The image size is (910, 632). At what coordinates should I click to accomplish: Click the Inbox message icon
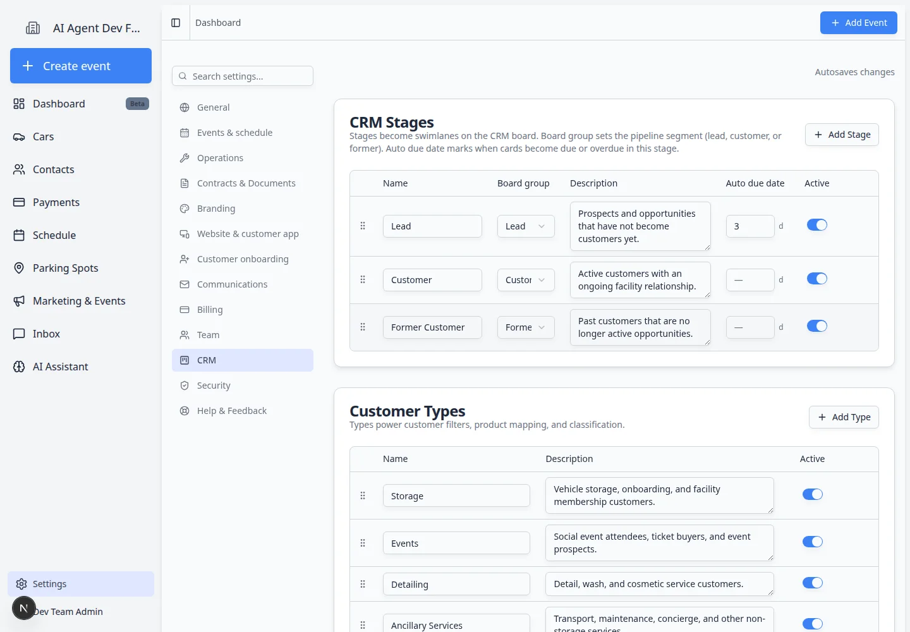(19, 334)
